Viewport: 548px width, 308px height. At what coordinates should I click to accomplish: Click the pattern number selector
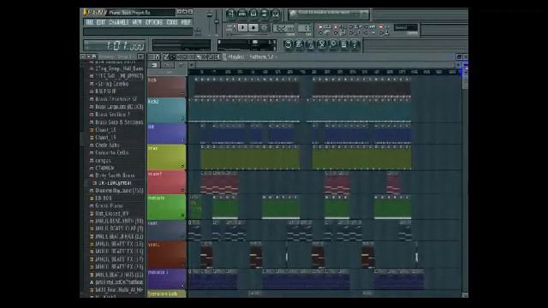305,28
